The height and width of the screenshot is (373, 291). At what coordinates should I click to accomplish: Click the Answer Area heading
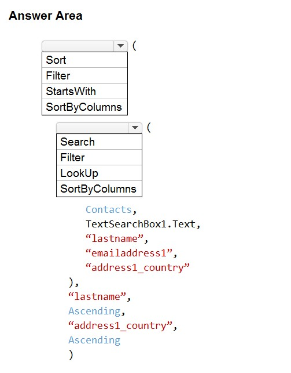click(x=46, y=16)
